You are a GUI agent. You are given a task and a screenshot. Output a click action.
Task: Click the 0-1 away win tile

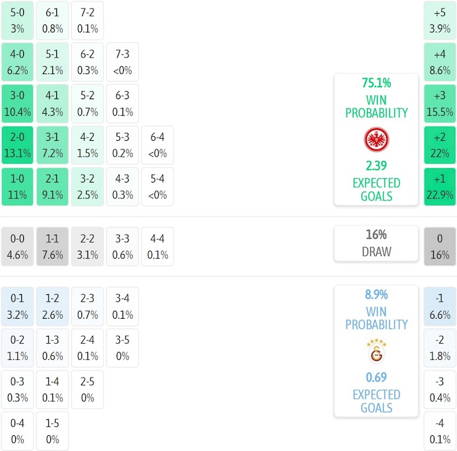[x=17, y=306]
